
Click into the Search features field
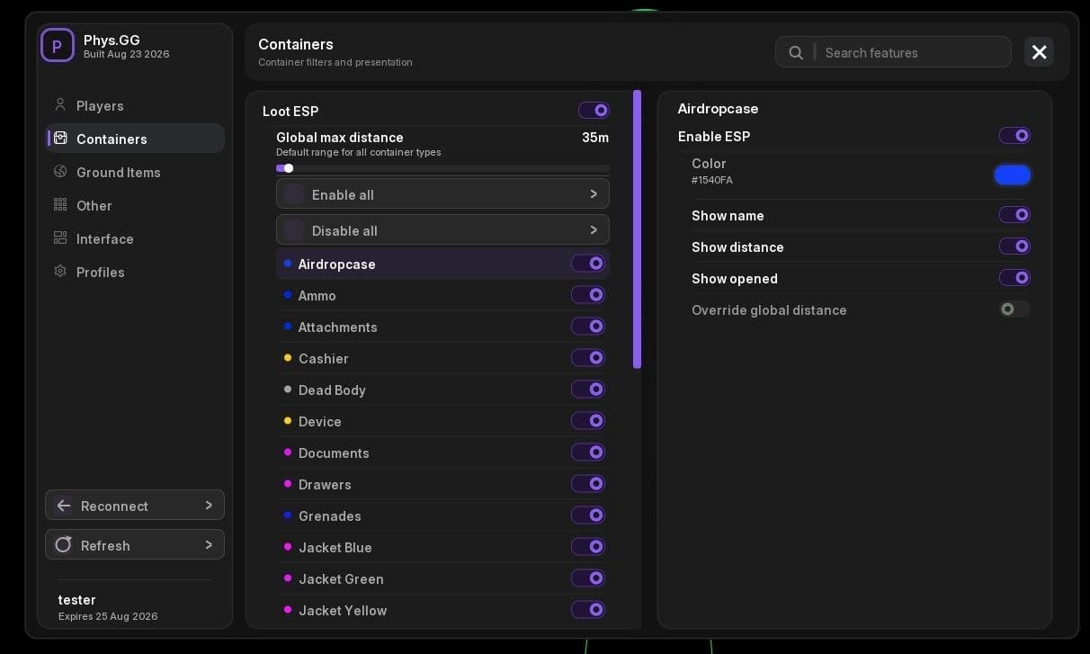pos(913,52)
